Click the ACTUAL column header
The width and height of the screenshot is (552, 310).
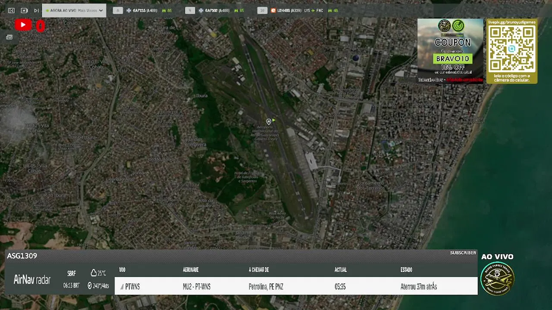click(341, 270)
